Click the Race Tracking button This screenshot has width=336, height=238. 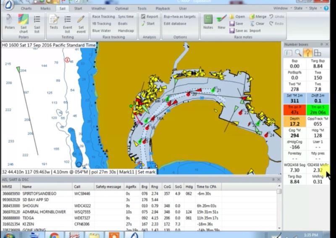[103, 16]
